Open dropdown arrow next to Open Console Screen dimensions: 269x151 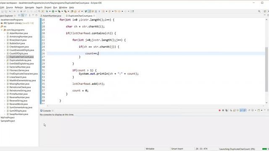(261, 110)
